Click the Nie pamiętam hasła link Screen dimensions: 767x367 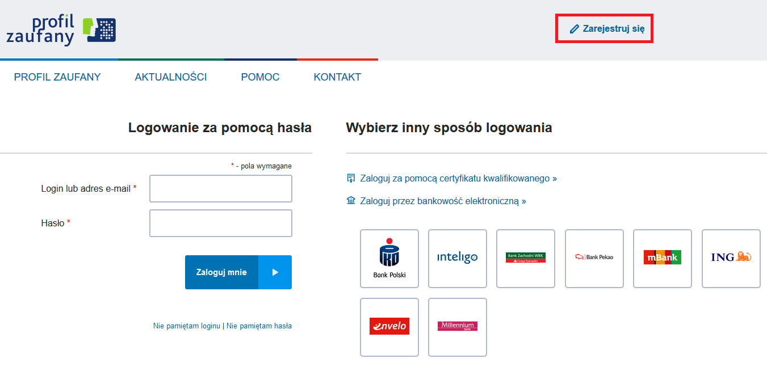259,326
